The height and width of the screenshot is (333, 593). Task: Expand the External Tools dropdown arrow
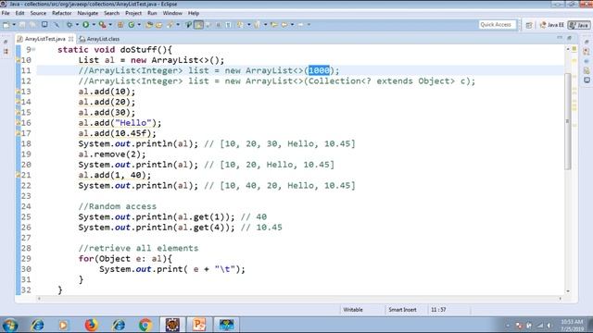point(110,25)
